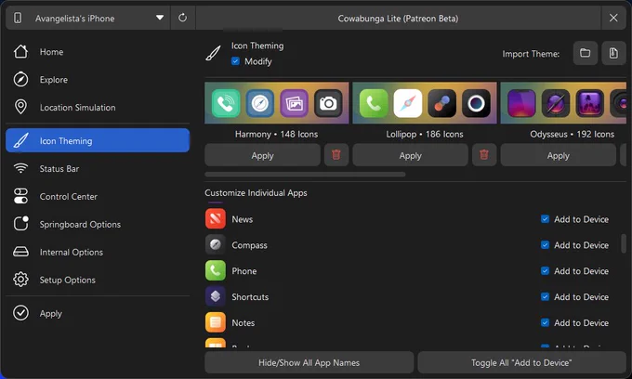Click the toggles Control Center icon
This screenshot has width=632, height=379.
point(20,196)
